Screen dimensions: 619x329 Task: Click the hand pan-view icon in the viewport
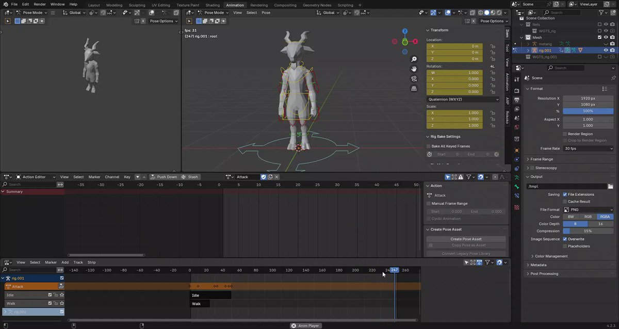click(x=414, y=69)
